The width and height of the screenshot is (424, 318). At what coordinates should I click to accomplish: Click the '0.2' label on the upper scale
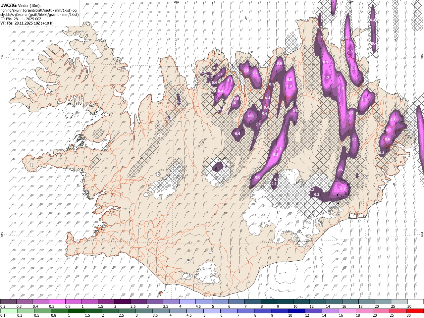point(3,306)
